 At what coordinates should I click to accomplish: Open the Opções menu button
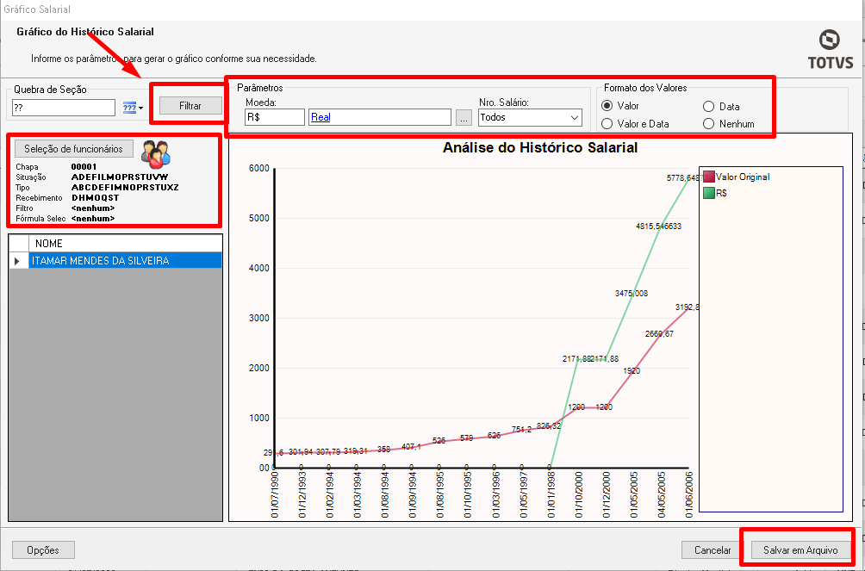click(43, 550)
